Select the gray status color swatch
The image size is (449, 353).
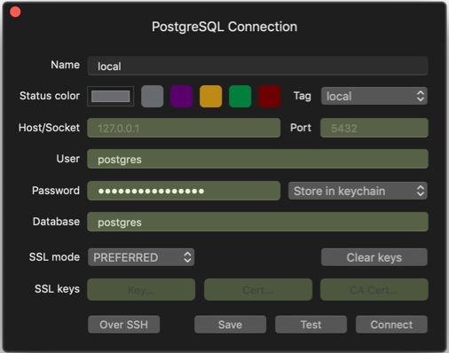coord(153,96)
